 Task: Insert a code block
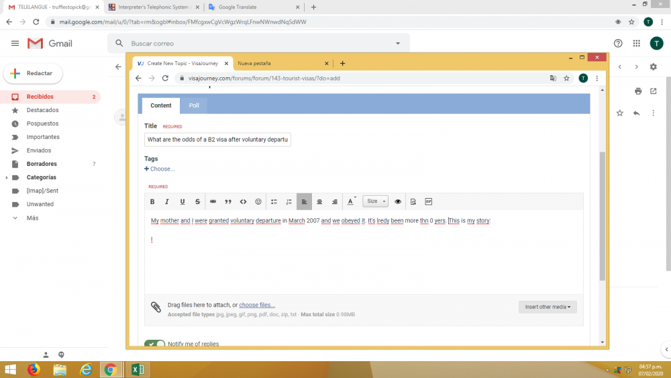(243, 201)
